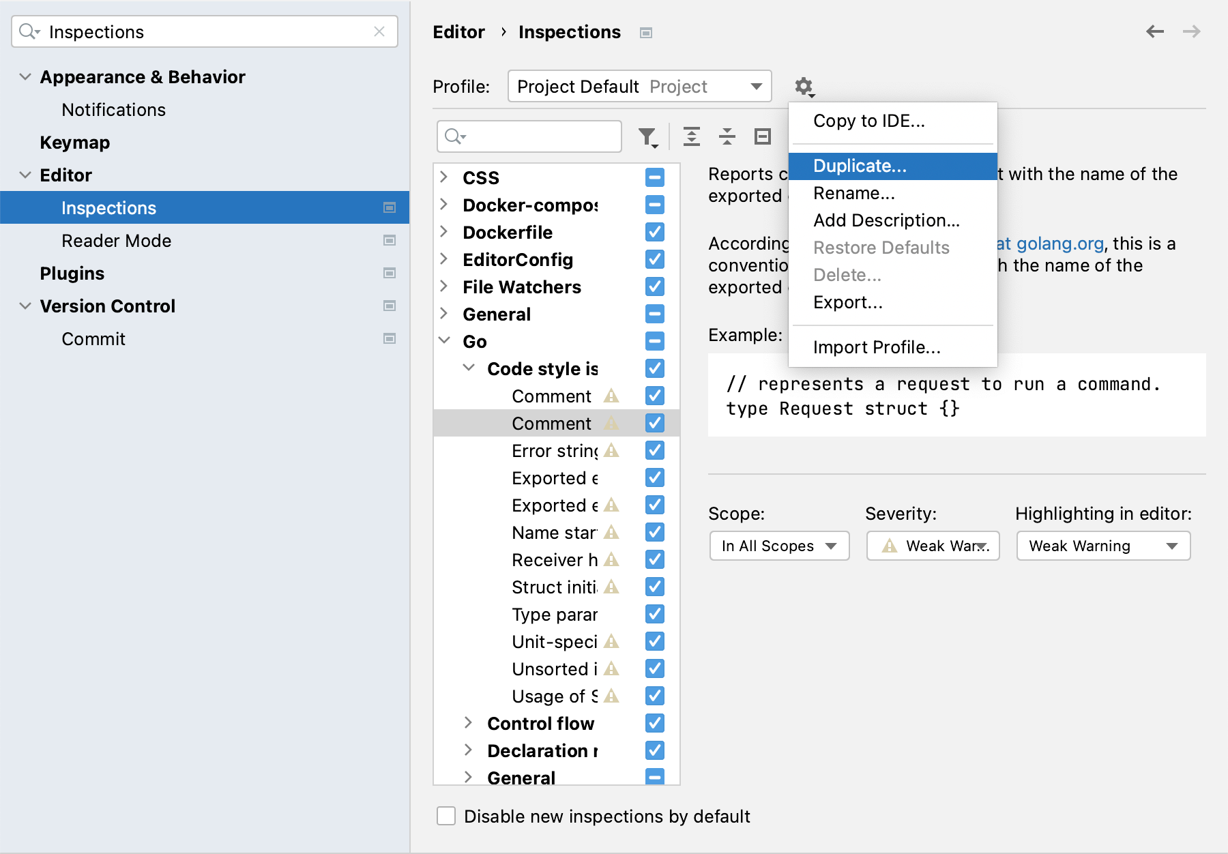The image size is (1228, 854).
Task: Select the Exported e inspection with warning
Action: click(556, 505)
